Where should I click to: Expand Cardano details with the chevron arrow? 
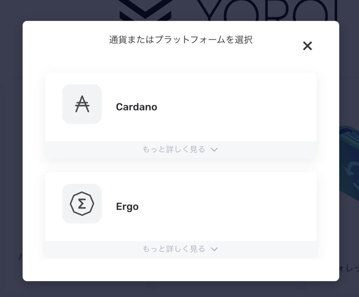215,150
